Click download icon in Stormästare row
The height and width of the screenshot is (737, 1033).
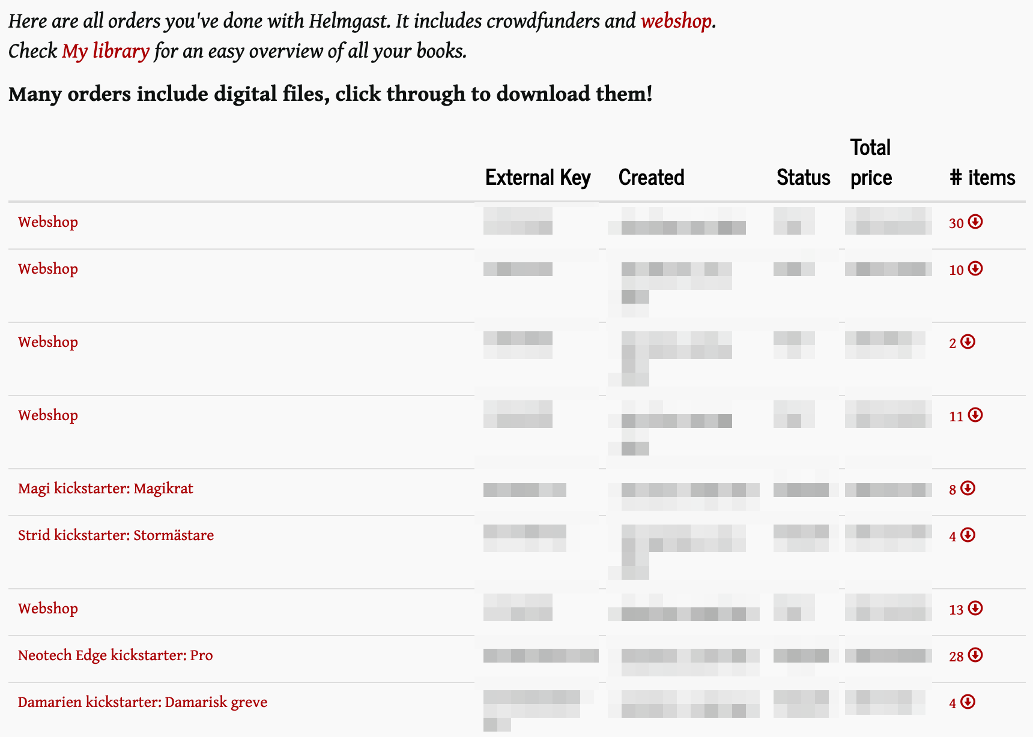click(x=968, y=535)
